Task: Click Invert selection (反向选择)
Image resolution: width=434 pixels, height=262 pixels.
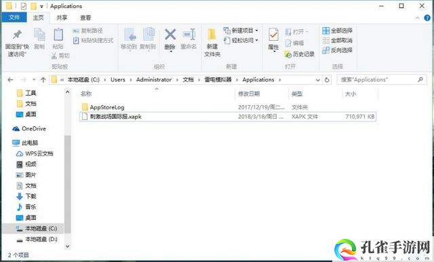Action: (x=337, y=50)
